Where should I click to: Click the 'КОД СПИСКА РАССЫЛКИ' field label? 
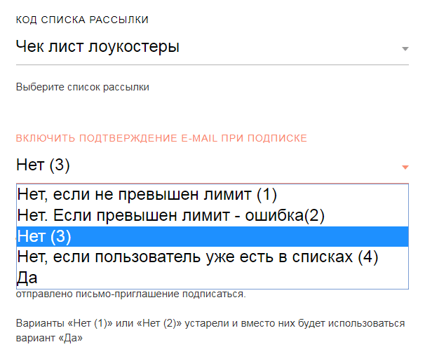click(x=82, y=20)
